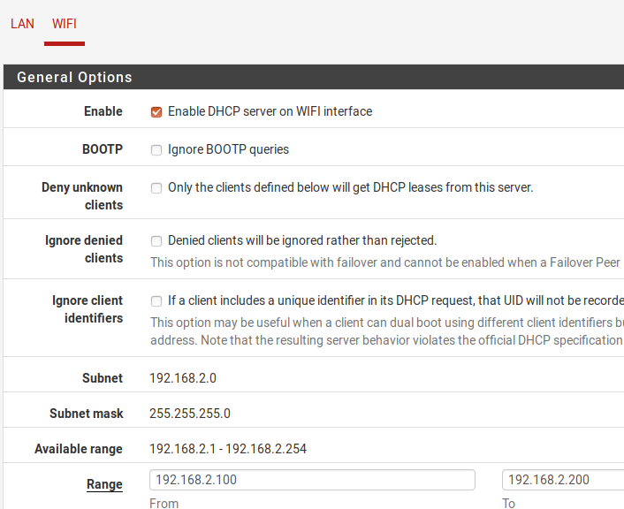The height and width of the screenshot is (509, 624).
Task: Click the Enable row label
Action: [103, 111]
